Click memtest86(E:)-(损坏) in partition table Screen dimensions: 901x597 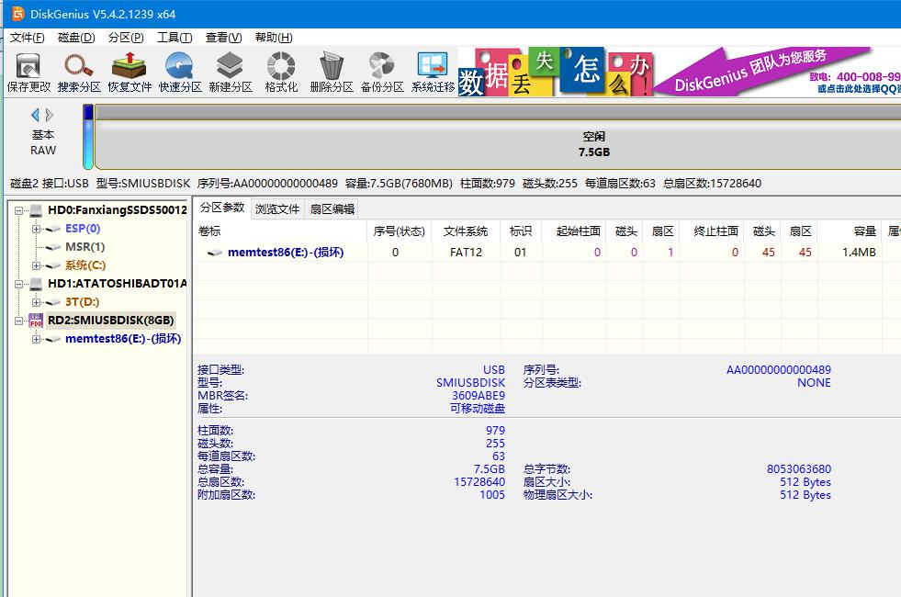(286, 253)
